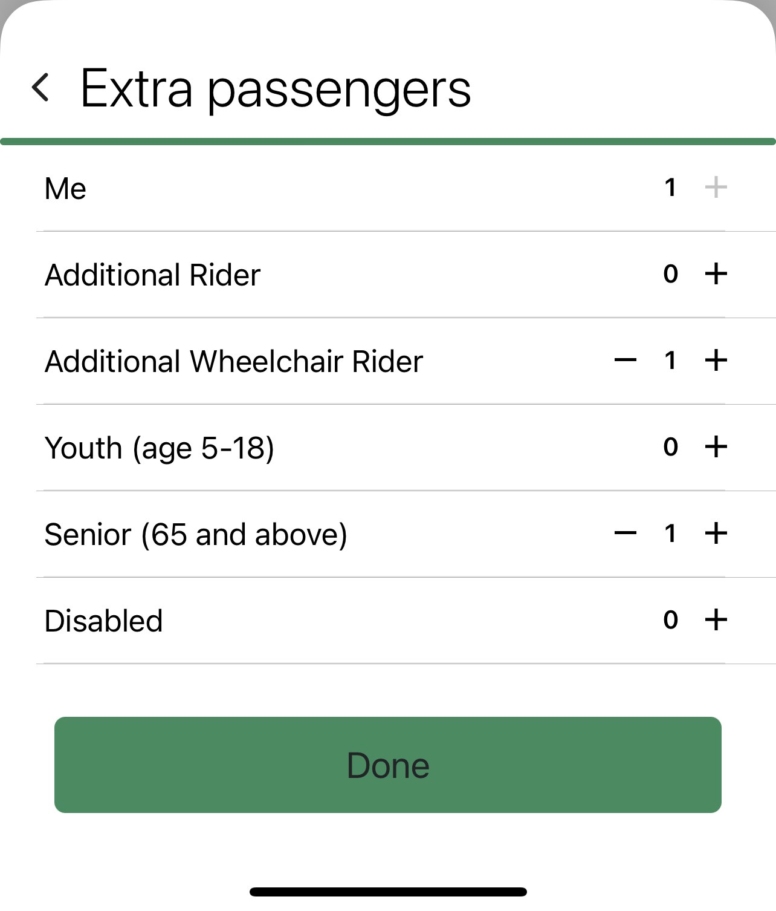This screenshot has width=776, height=911.
Task: Tap the Disabled row label
Action: (103, 621)
